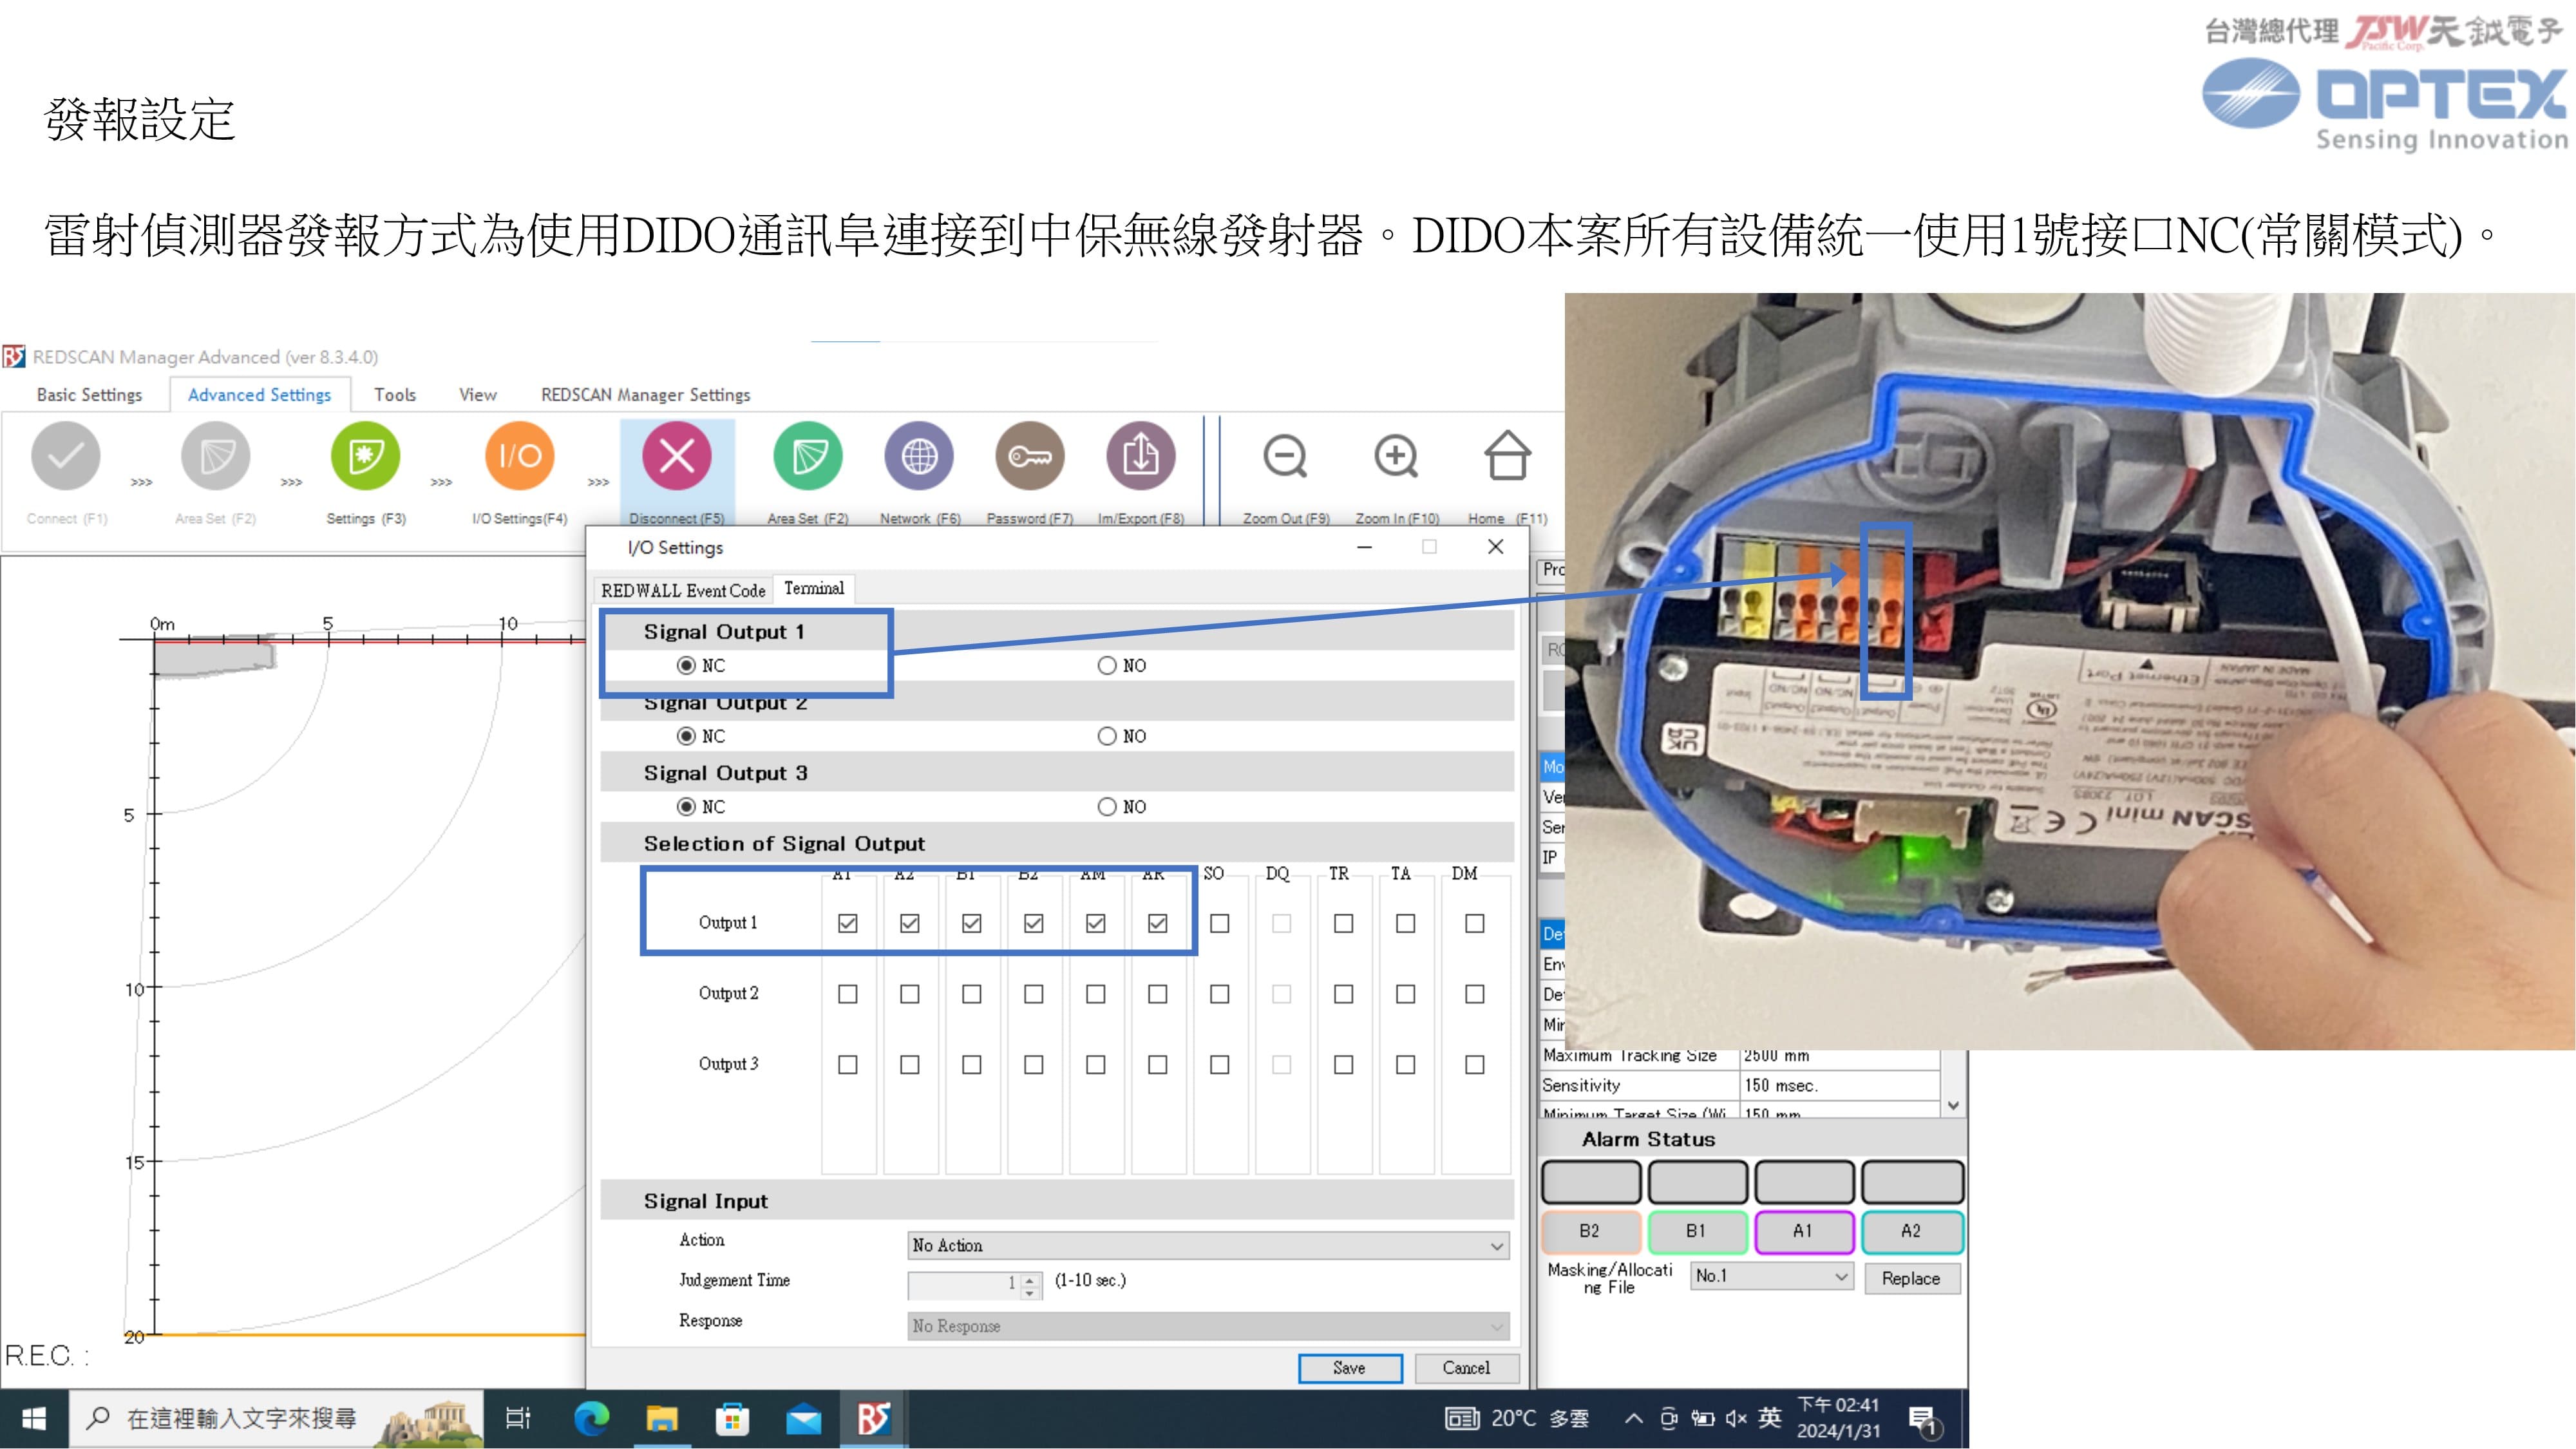Check Output 2 SO checkbox
2576x1449 pixels.
(1219, 994)
